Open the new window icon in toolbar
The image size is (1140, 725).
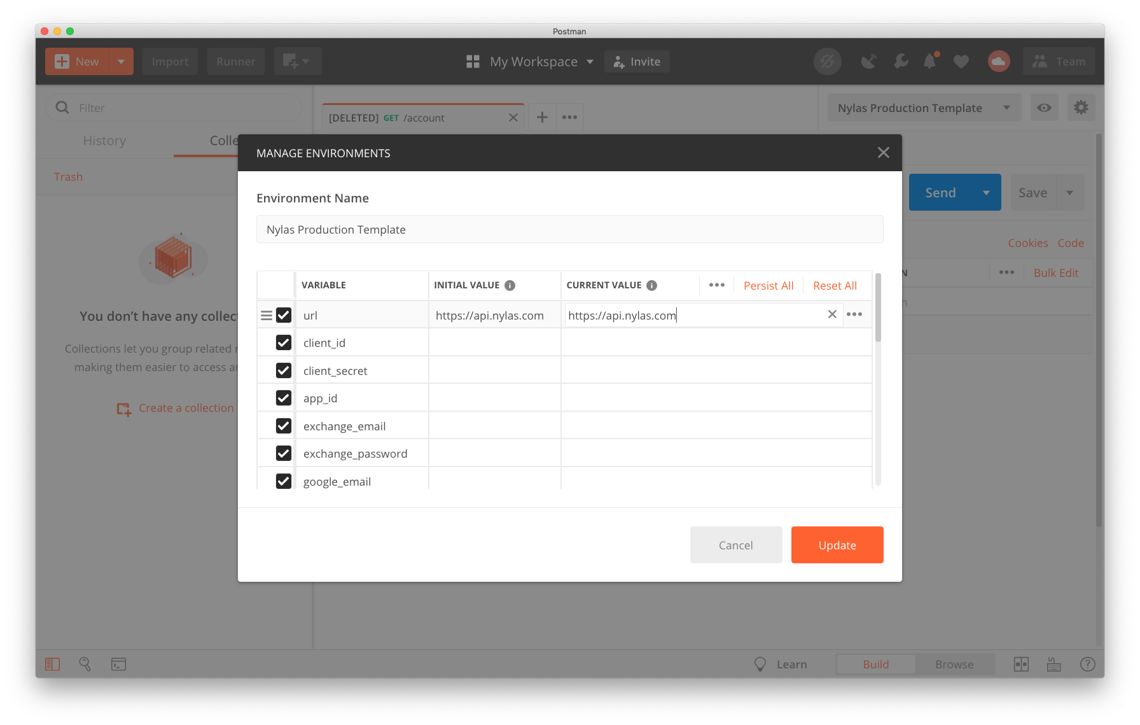297,62
